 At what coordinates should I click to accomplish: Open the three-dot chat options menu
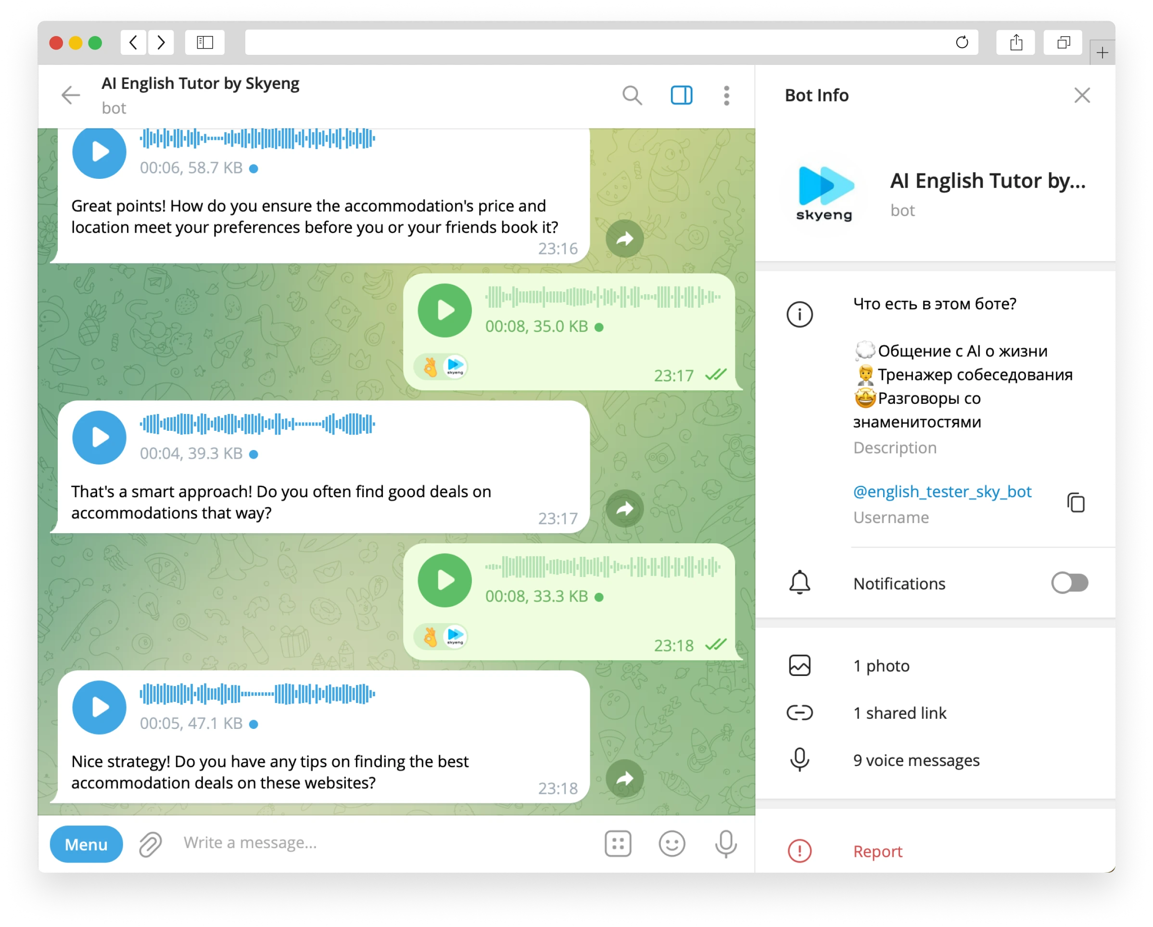coord(726,95)
